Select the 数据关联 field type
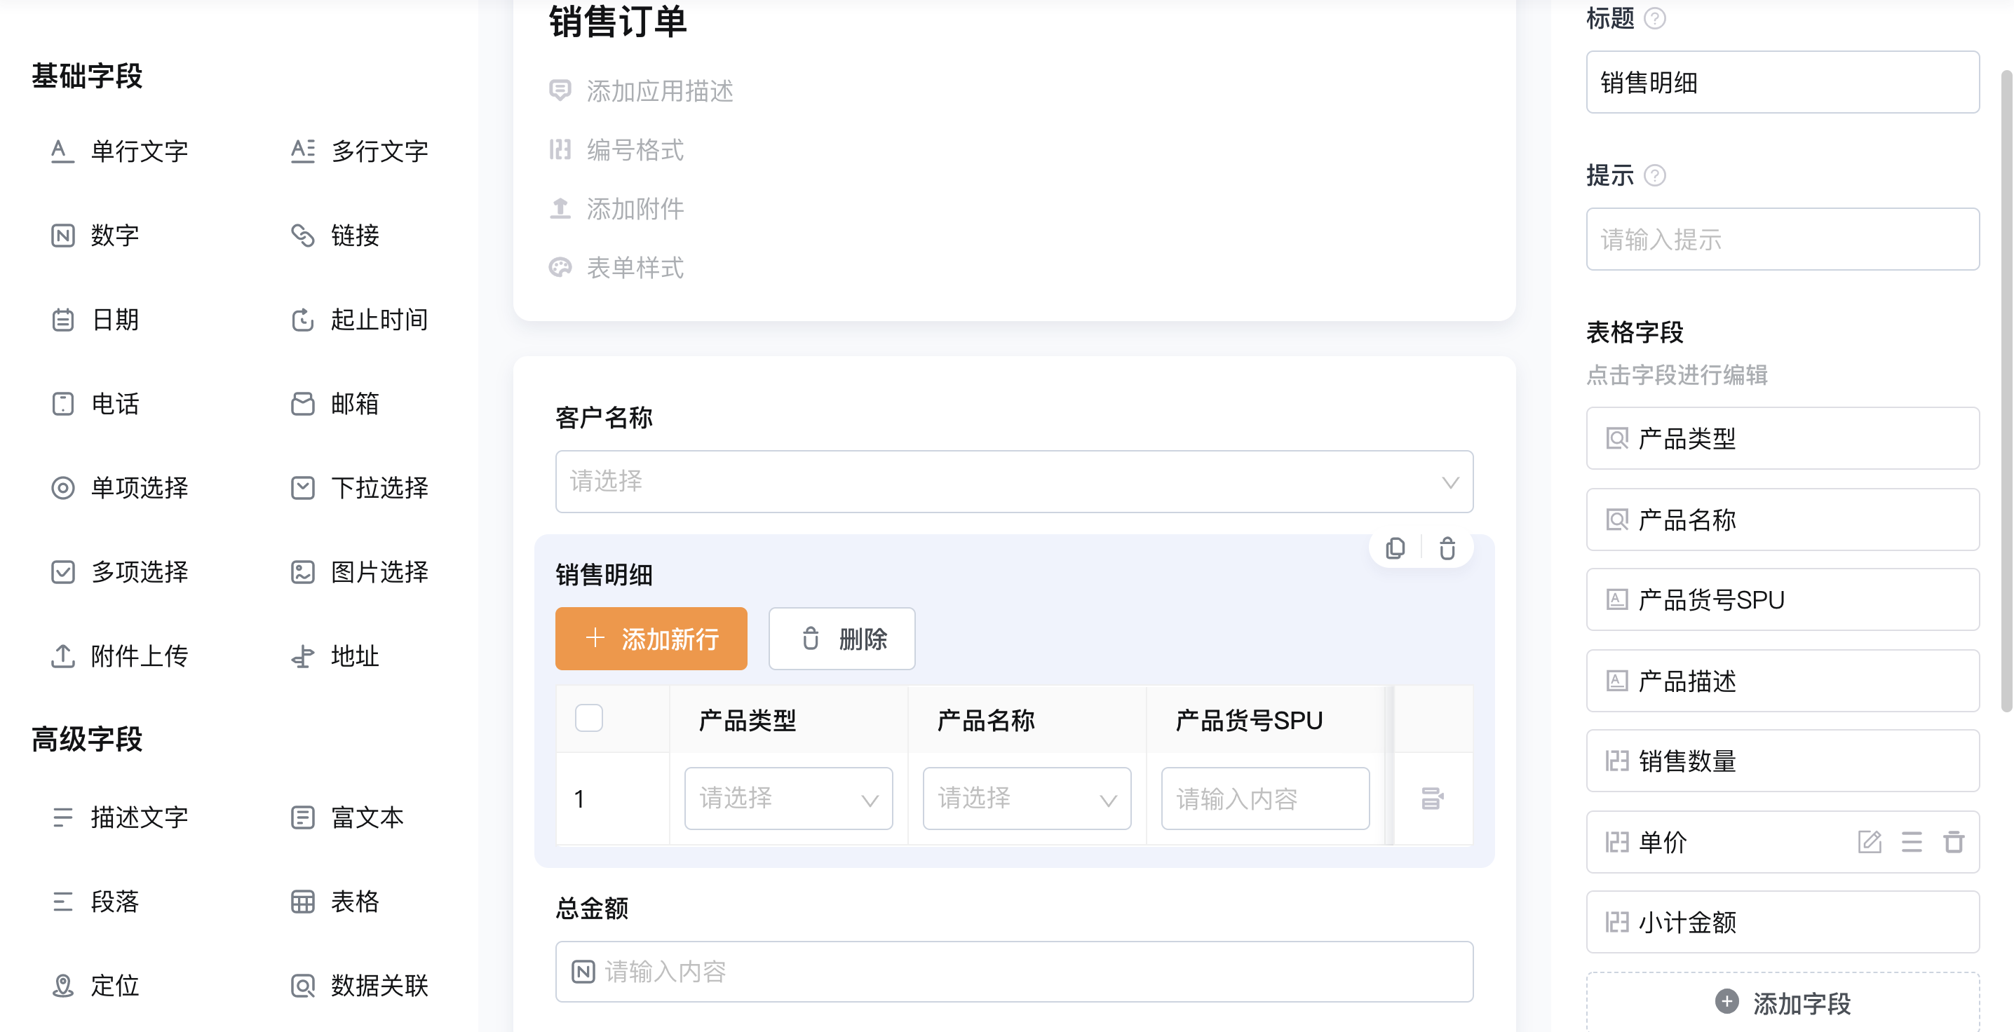2014x1032 pixels. point(360,985)
